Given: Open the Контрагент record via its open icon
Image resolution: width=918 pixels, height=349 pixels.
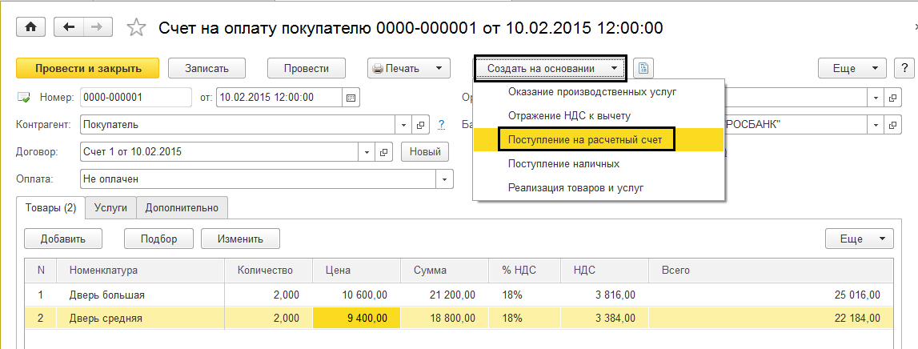Looking at the screenshot, I should [419, 125].
